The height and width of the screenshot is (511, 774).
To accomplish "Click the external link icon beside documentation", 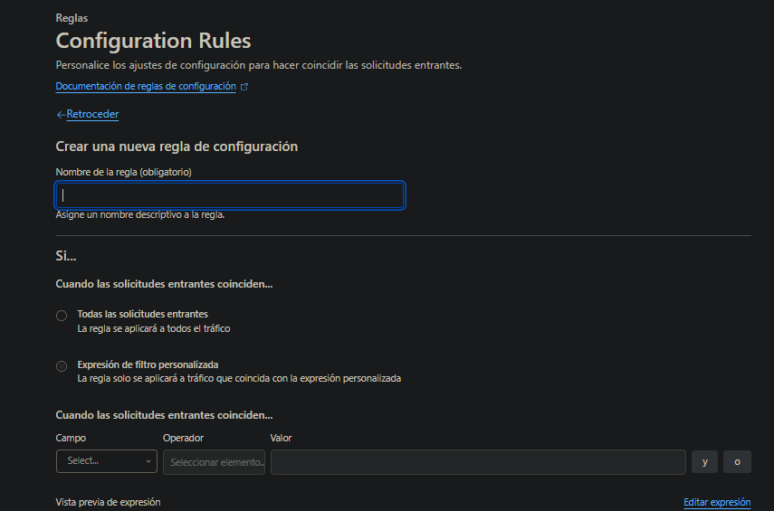I will (244, 87).
